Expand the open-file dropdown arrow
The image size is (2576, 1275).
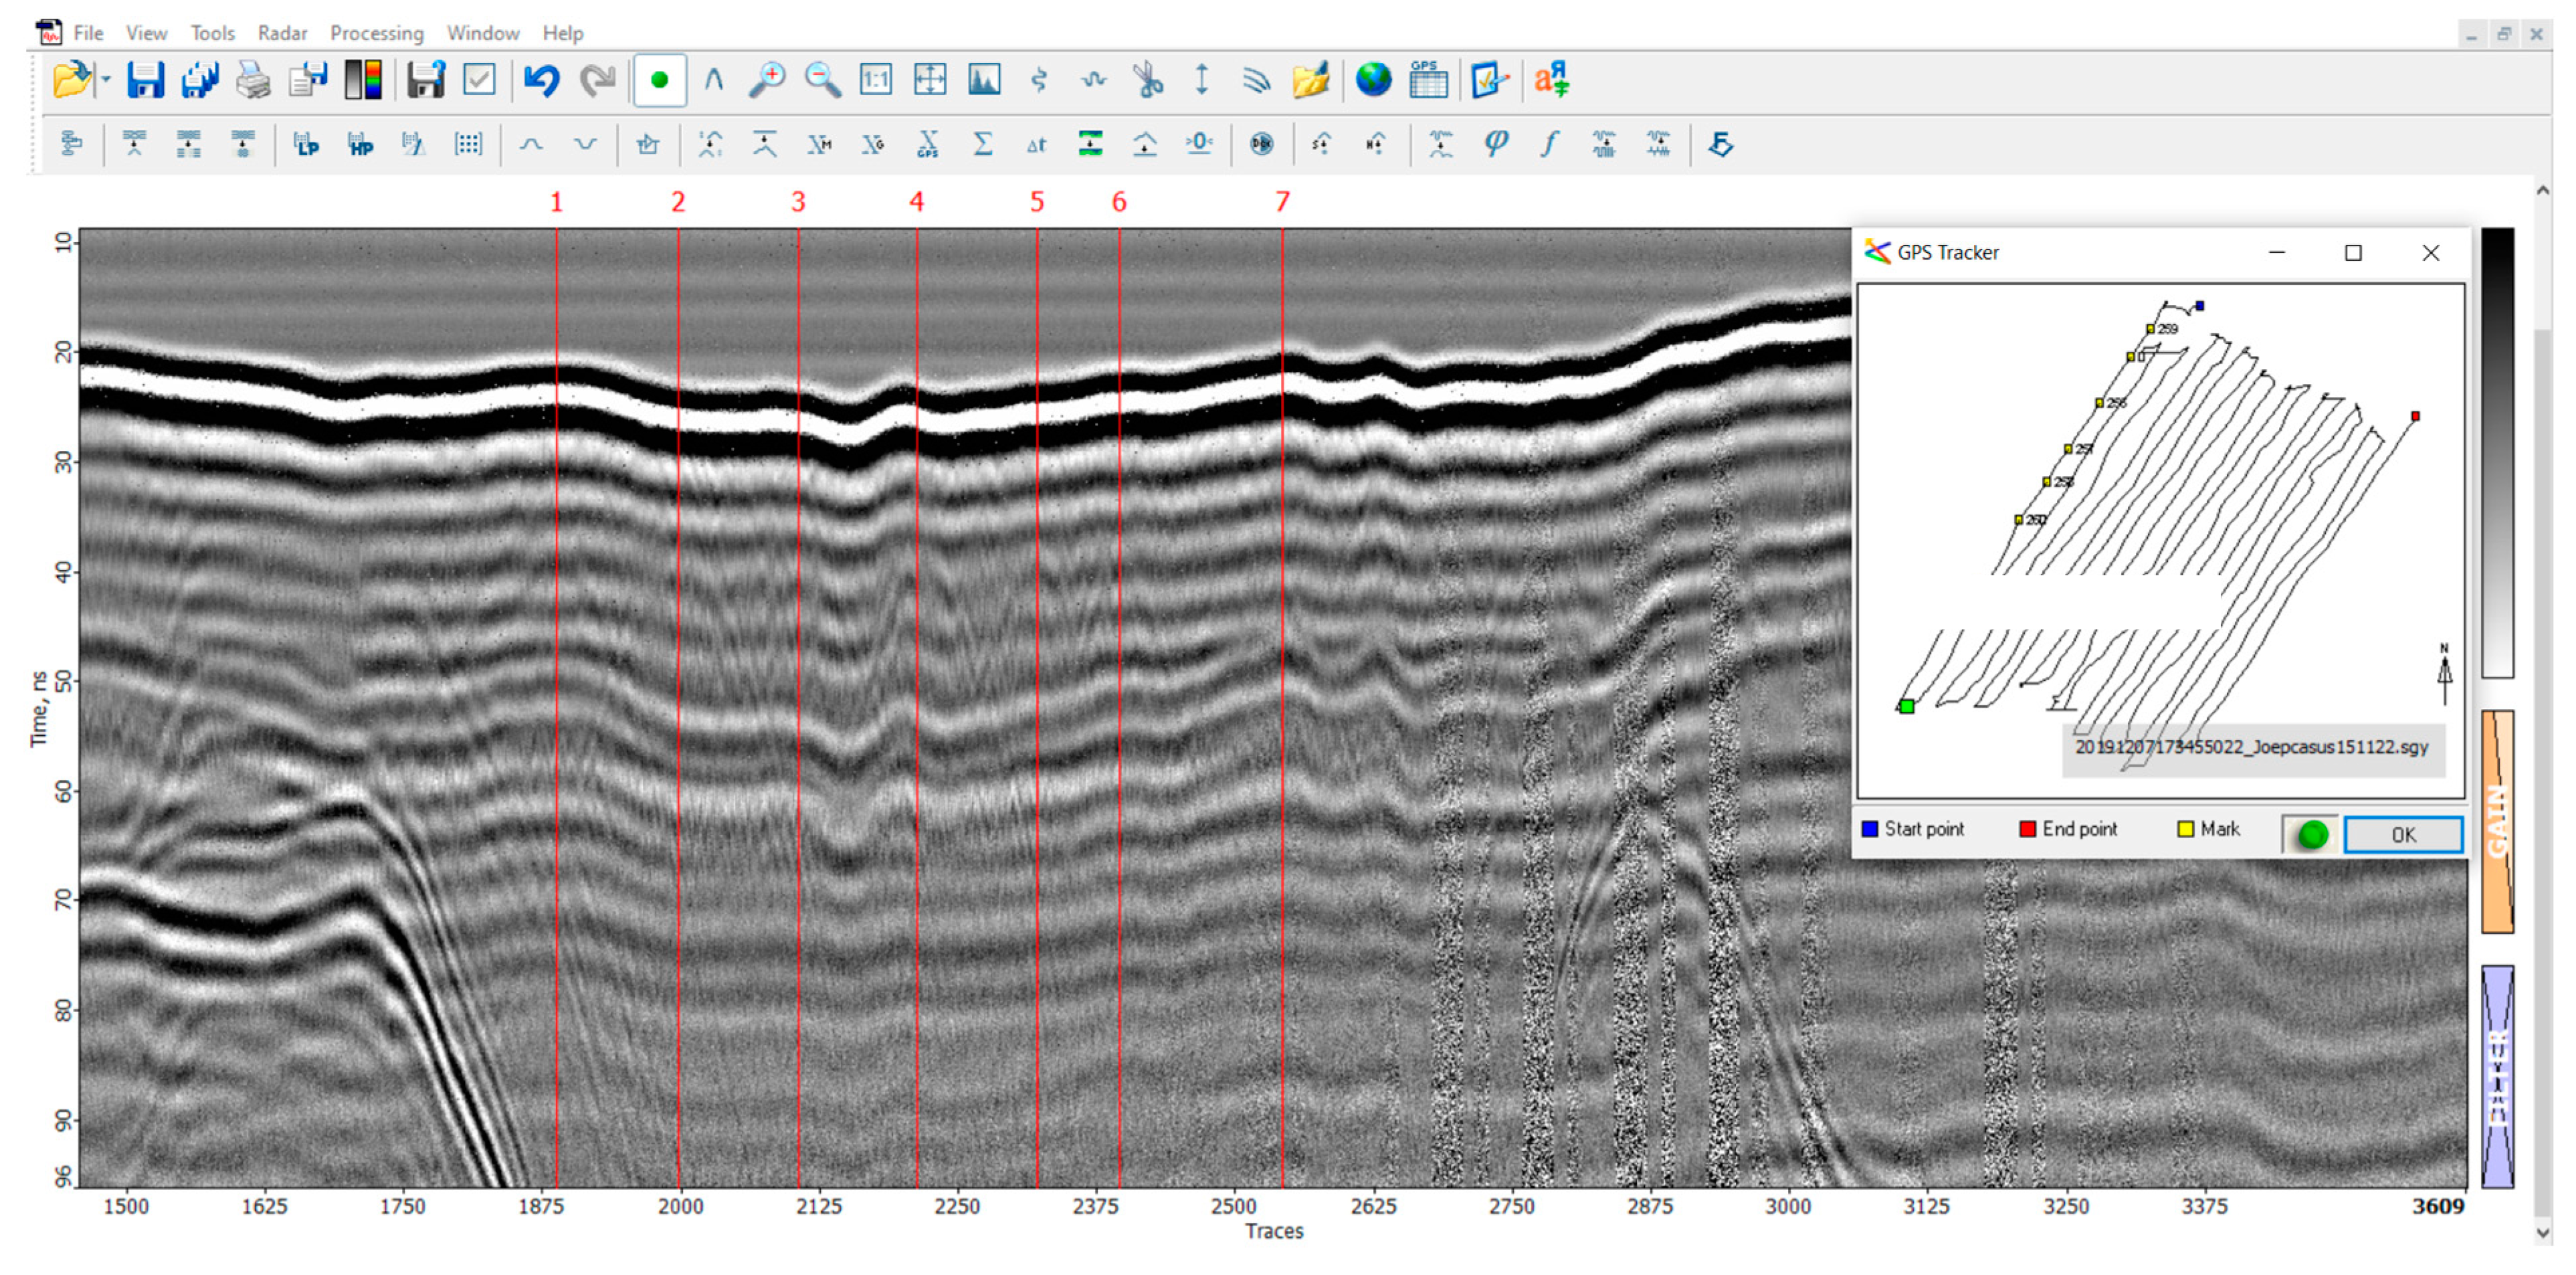[x=105, y=80]
